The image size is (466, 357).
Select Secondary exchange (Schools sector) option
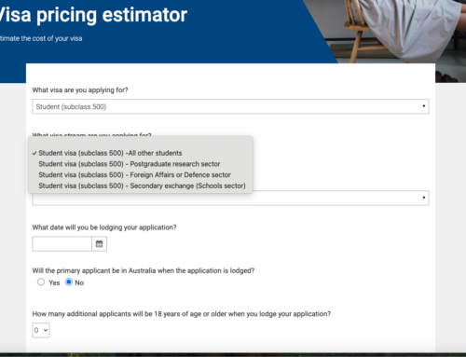point(141,185)
